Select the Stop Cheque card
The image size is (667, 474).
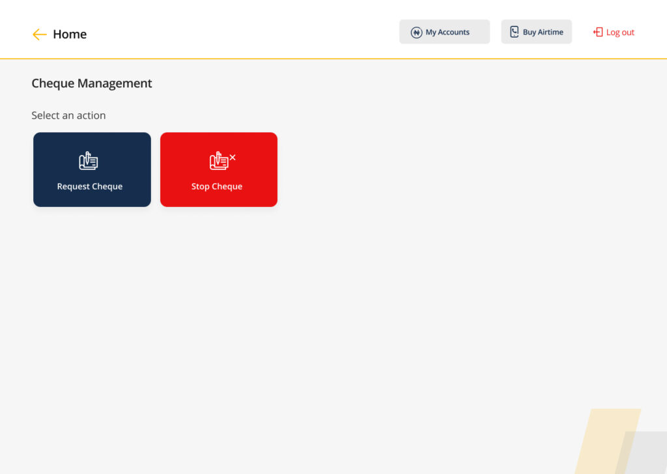[x=219, y=170]
